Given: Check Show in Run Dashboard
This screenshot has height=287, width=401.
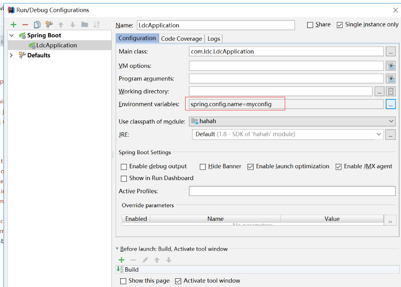Looking at the screenshot, I should click(124, 178).
